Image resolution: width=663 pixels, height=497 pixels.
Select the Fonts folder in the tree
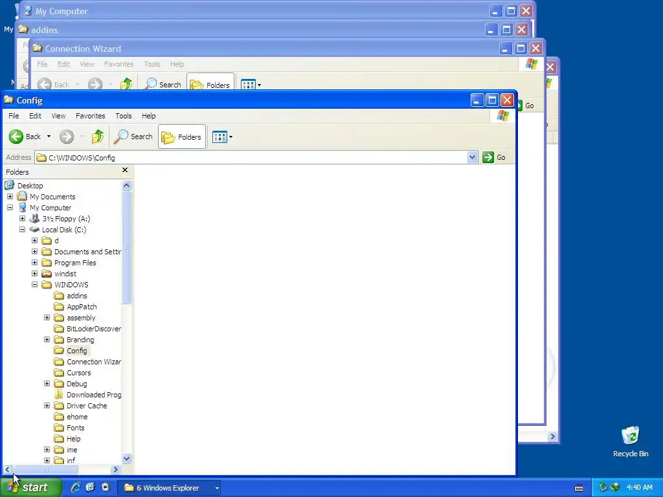[75, 428]
